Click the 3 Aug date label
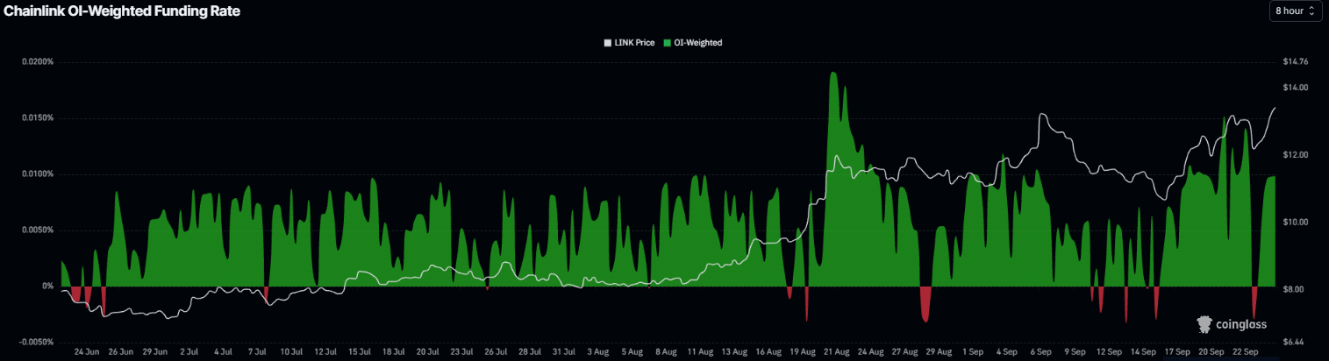The image size is (1329, 361). click(x=597, y=351)
